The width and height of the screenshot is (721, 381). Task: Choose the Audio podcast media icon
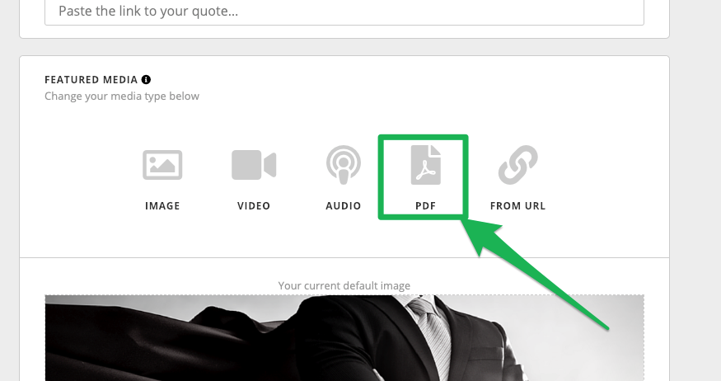click(344, 165)
